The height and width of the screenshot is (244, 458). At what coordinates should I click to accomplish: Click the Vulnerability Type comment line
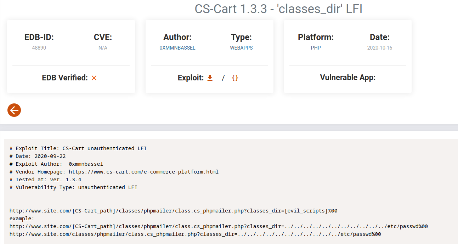[x=73, y=187]
